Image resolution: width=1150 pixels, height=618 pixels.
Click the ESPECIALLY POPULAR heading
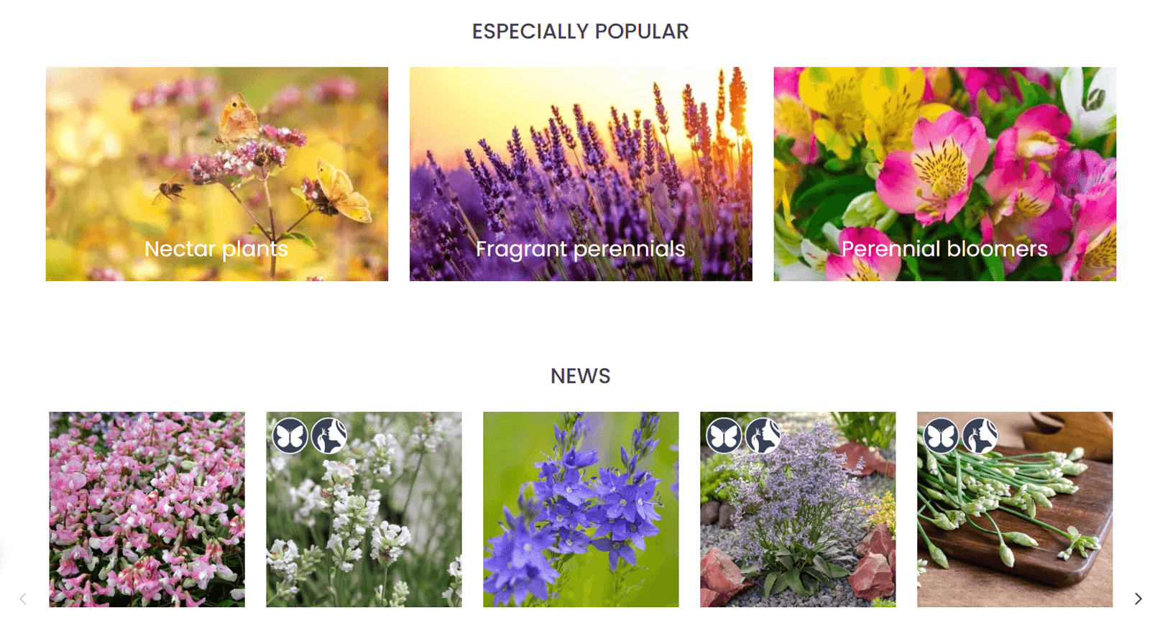581,32
